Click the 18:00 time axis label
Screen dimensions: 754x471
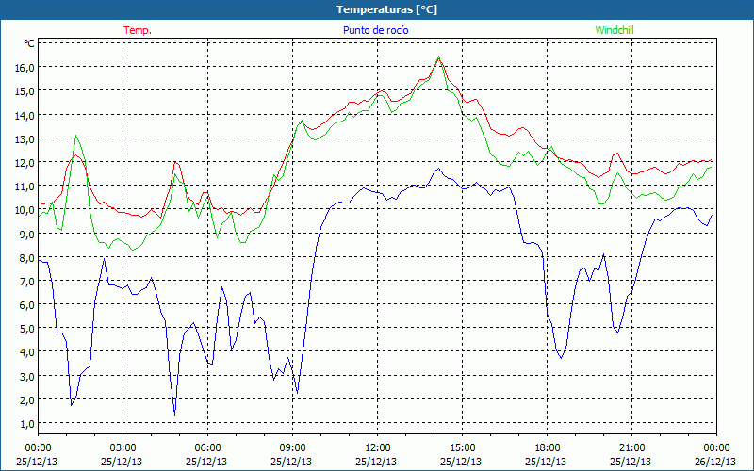coord(547,448)
